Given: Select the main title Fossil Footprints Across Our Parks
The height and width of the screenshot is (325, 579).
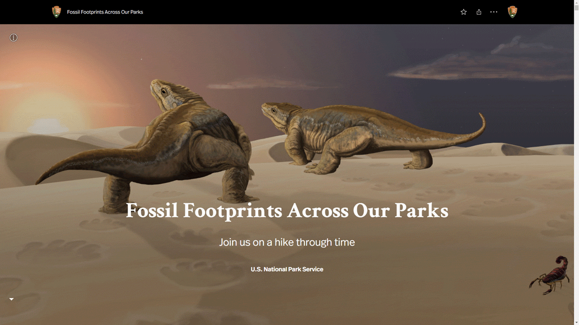Looking at the screenshot, I should 287,210.
